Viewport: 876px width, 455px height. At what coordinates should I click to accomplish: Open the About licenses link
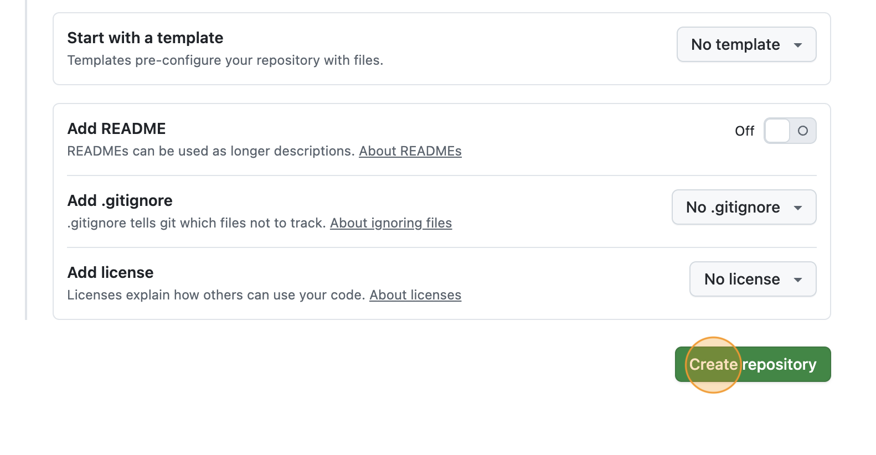415,295
